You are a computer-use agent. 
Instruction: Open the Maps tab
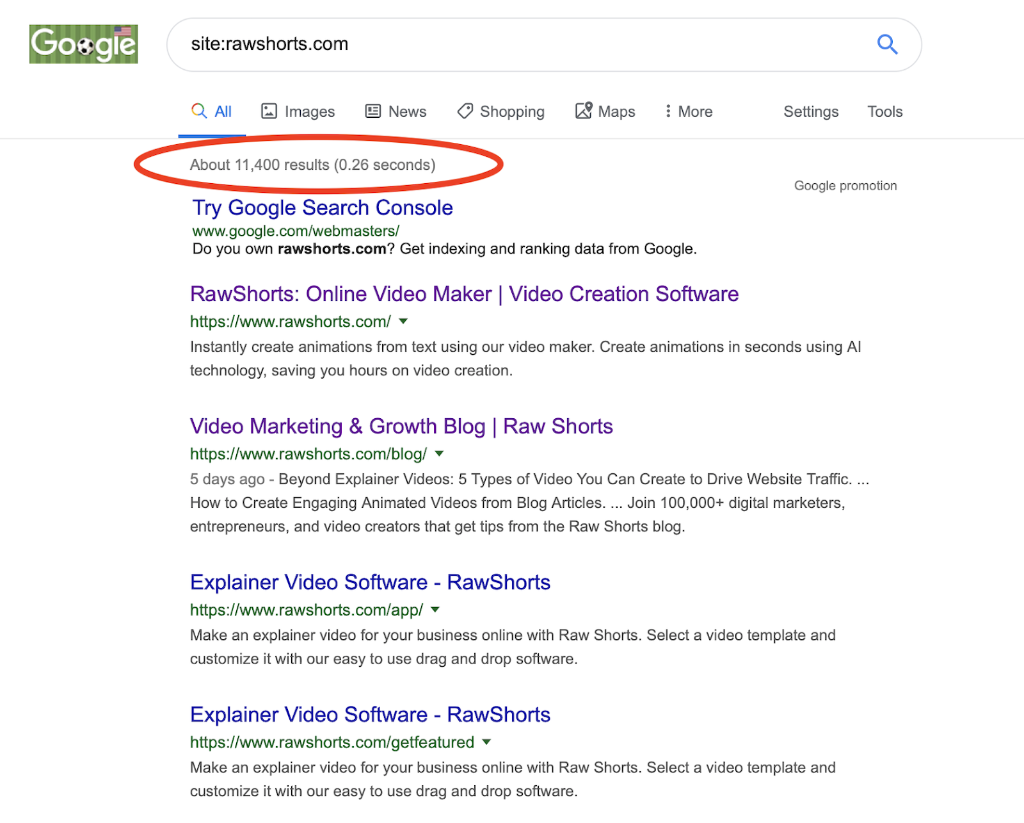point(605,111)
